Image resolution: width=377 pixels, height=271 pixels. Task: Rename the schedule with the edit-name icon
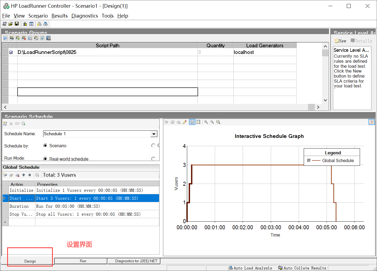click(x=17, y=124)
